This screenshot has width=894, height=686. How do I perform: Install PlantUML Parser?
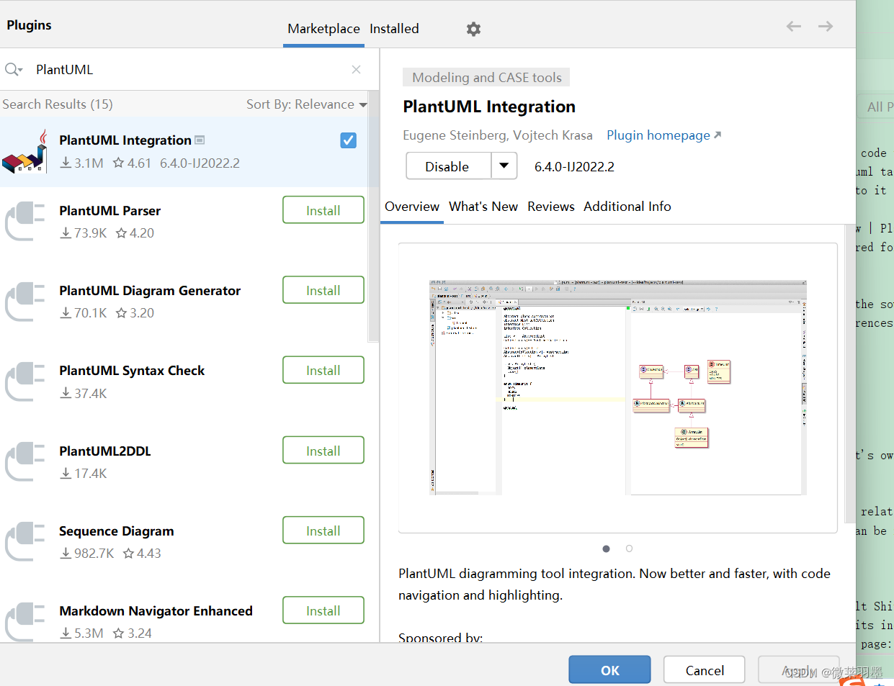click(323, 210)
